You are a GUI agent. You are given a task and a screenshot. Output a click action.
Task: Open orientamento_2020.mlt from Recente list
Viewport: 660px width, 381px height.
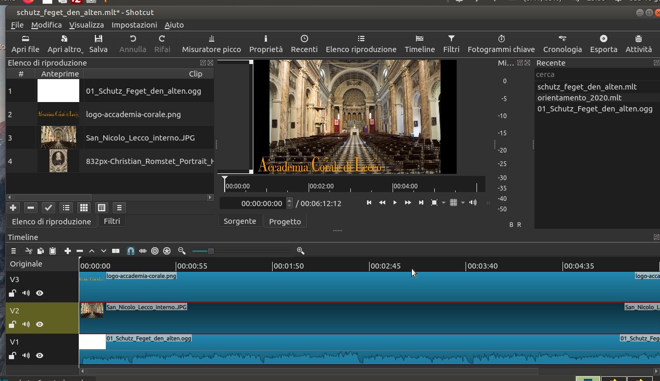(x=579, y=98)
